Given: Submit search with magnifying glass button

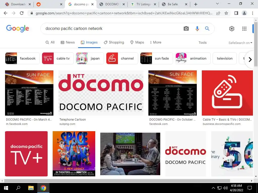Looking at the screenshot, I should (207, 29).
